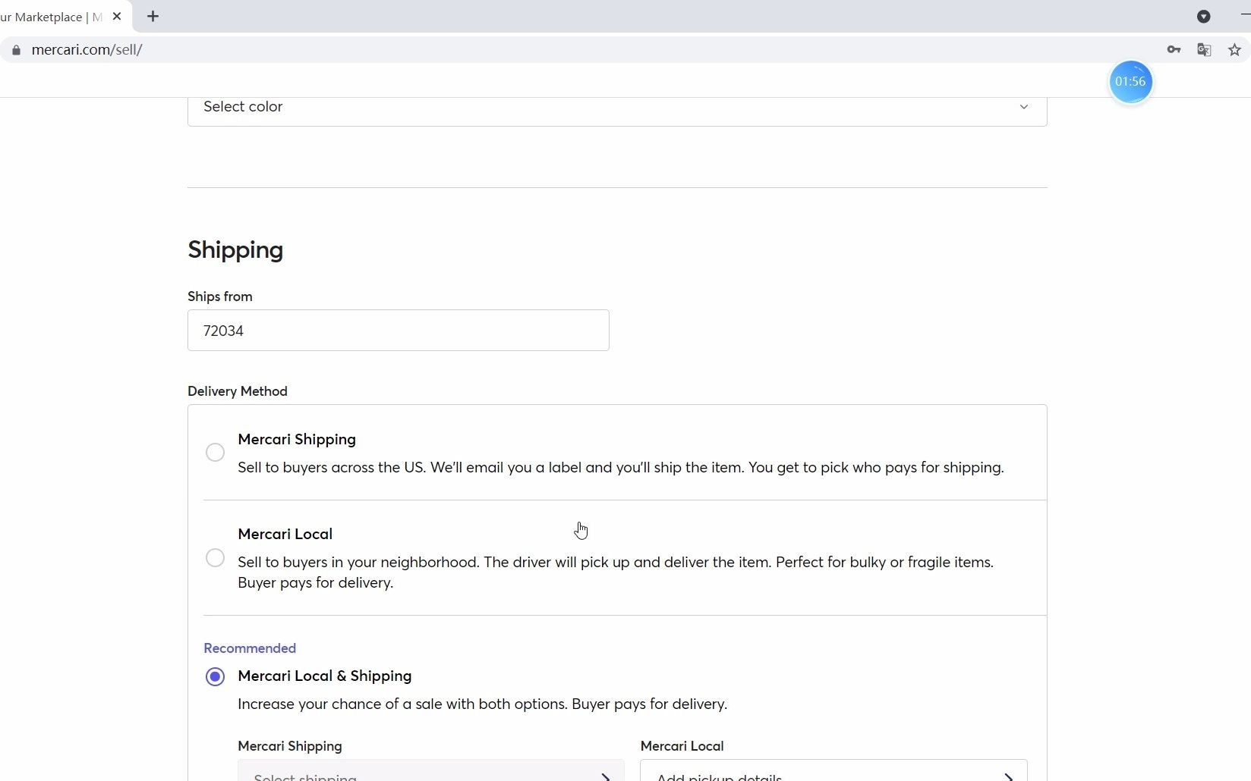The height and width of the screenshot is (781, 1251).
Task: Click the Delivery Method label
Action: pos(238,391)
